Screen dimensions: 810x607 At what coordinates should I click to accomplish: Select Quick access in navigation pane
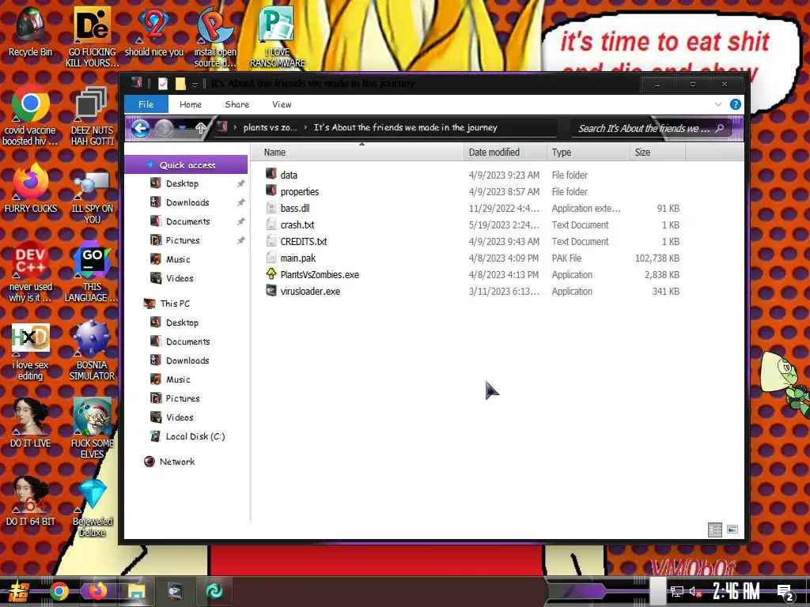tap(186, 164)
